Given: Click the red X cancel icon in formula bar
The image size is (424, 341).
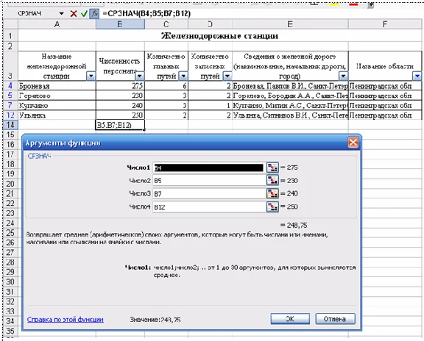Looking at the screenshot, I should tap(74, 13).
